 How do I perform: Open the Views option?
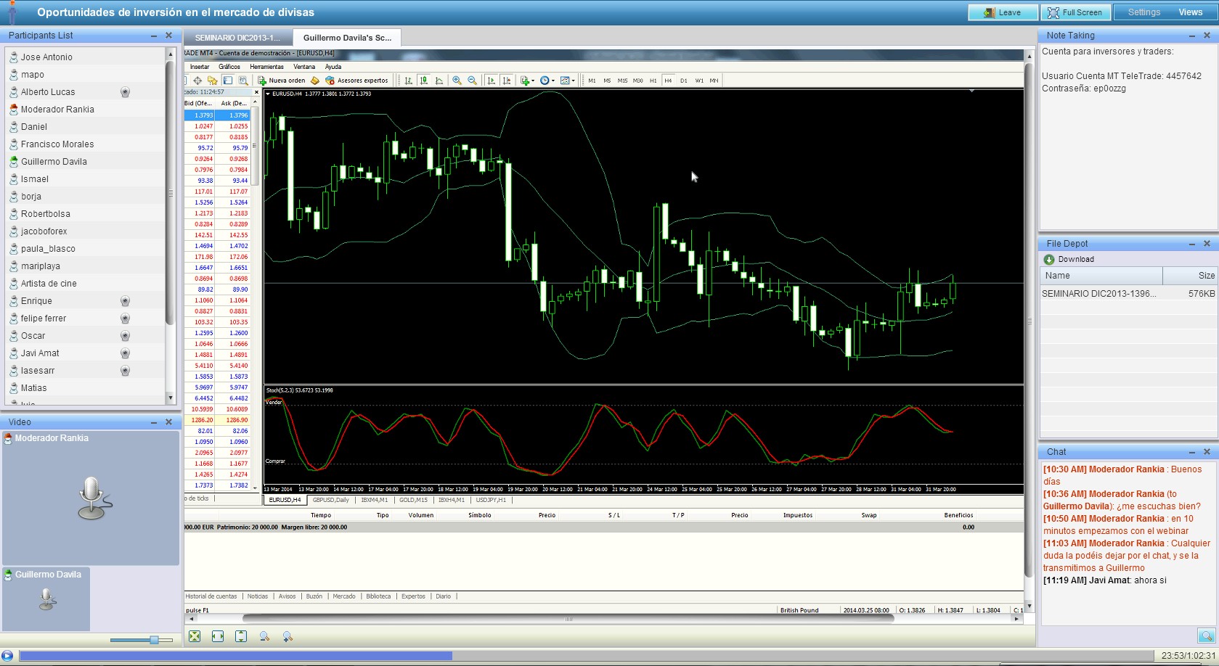pyautogui.click(x=1190, y=12)
